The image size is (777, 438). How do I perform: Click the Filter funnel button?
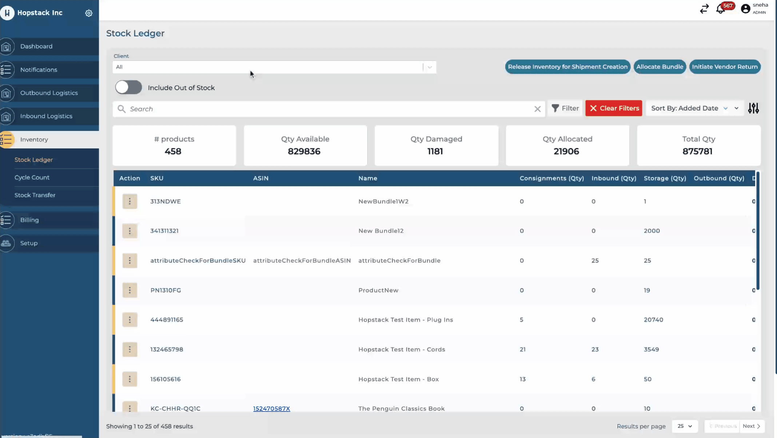coord(565,108)
